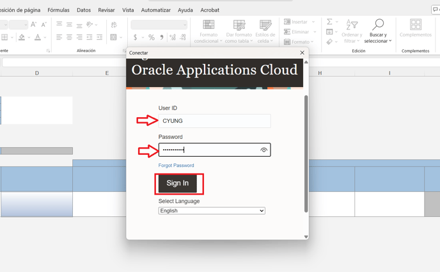Click the font color A icon
The height and width of the screenshot is (272, 440).
(x=37, y=38)
